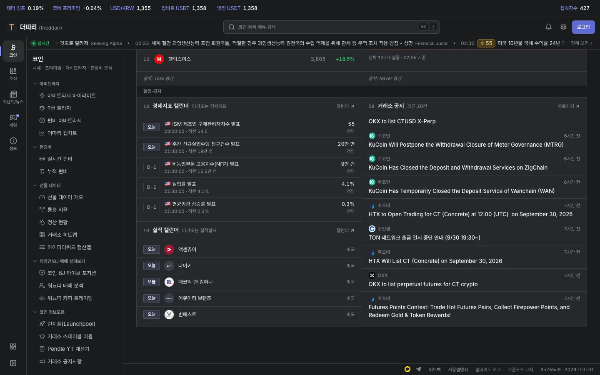600x375 pixels.
Task: Click the 오픈소스 고지 footer link
Action: (520, 370)
